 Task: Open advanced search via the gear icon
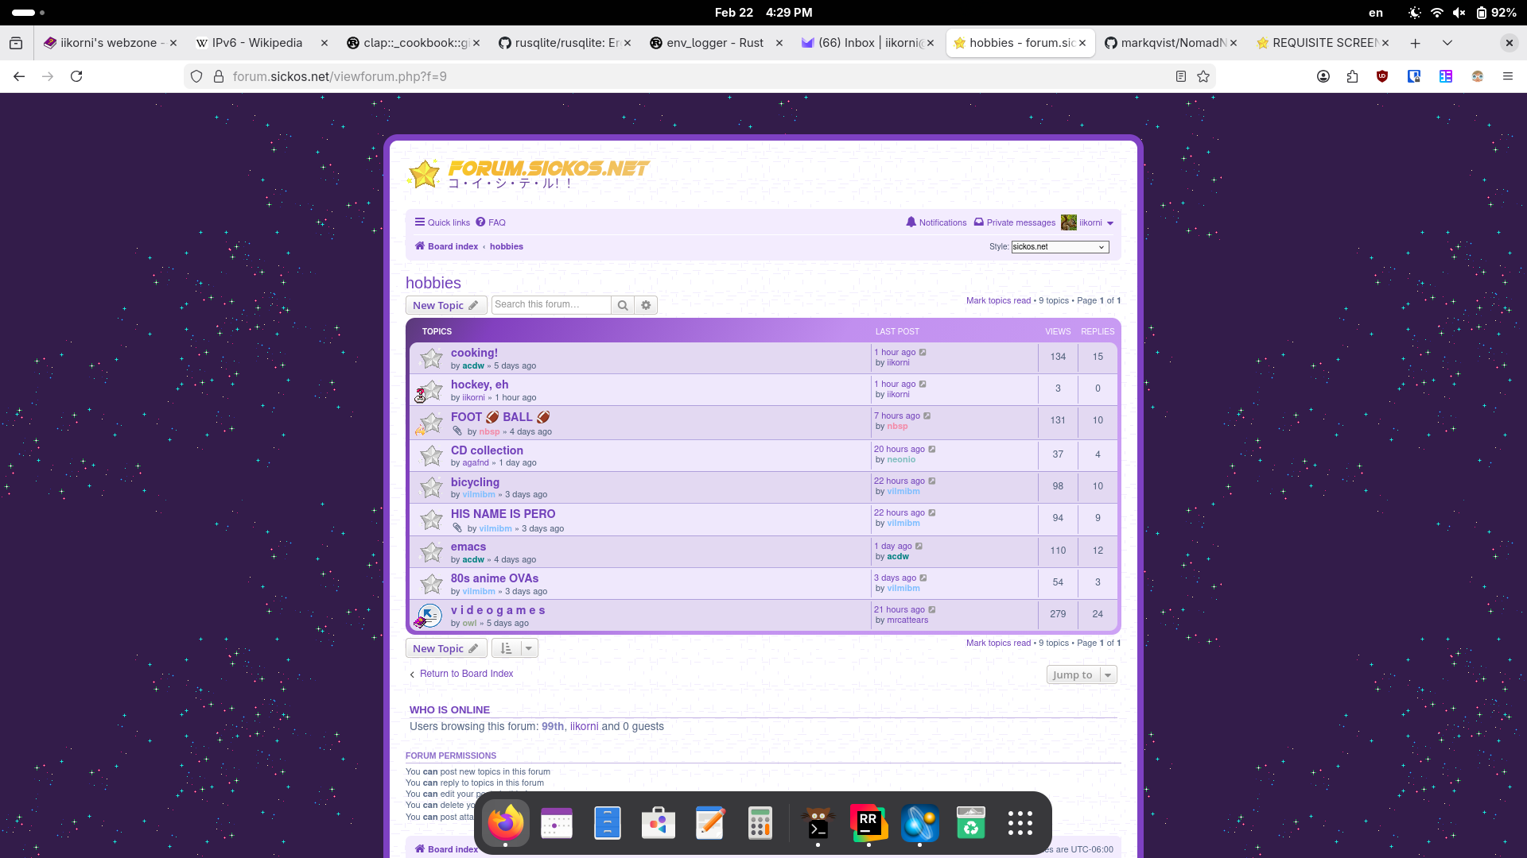(x=646, y=305)
